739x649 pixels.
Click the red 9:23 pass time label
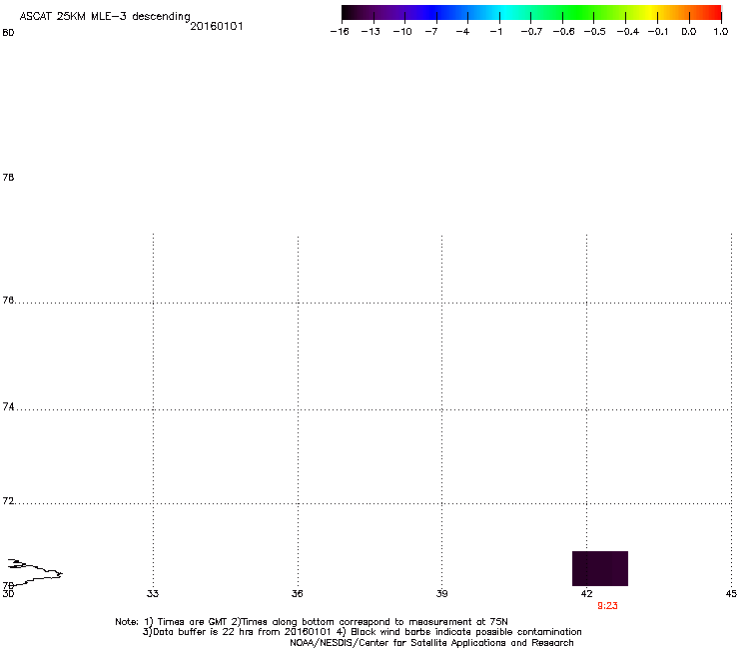click(607, 606)
